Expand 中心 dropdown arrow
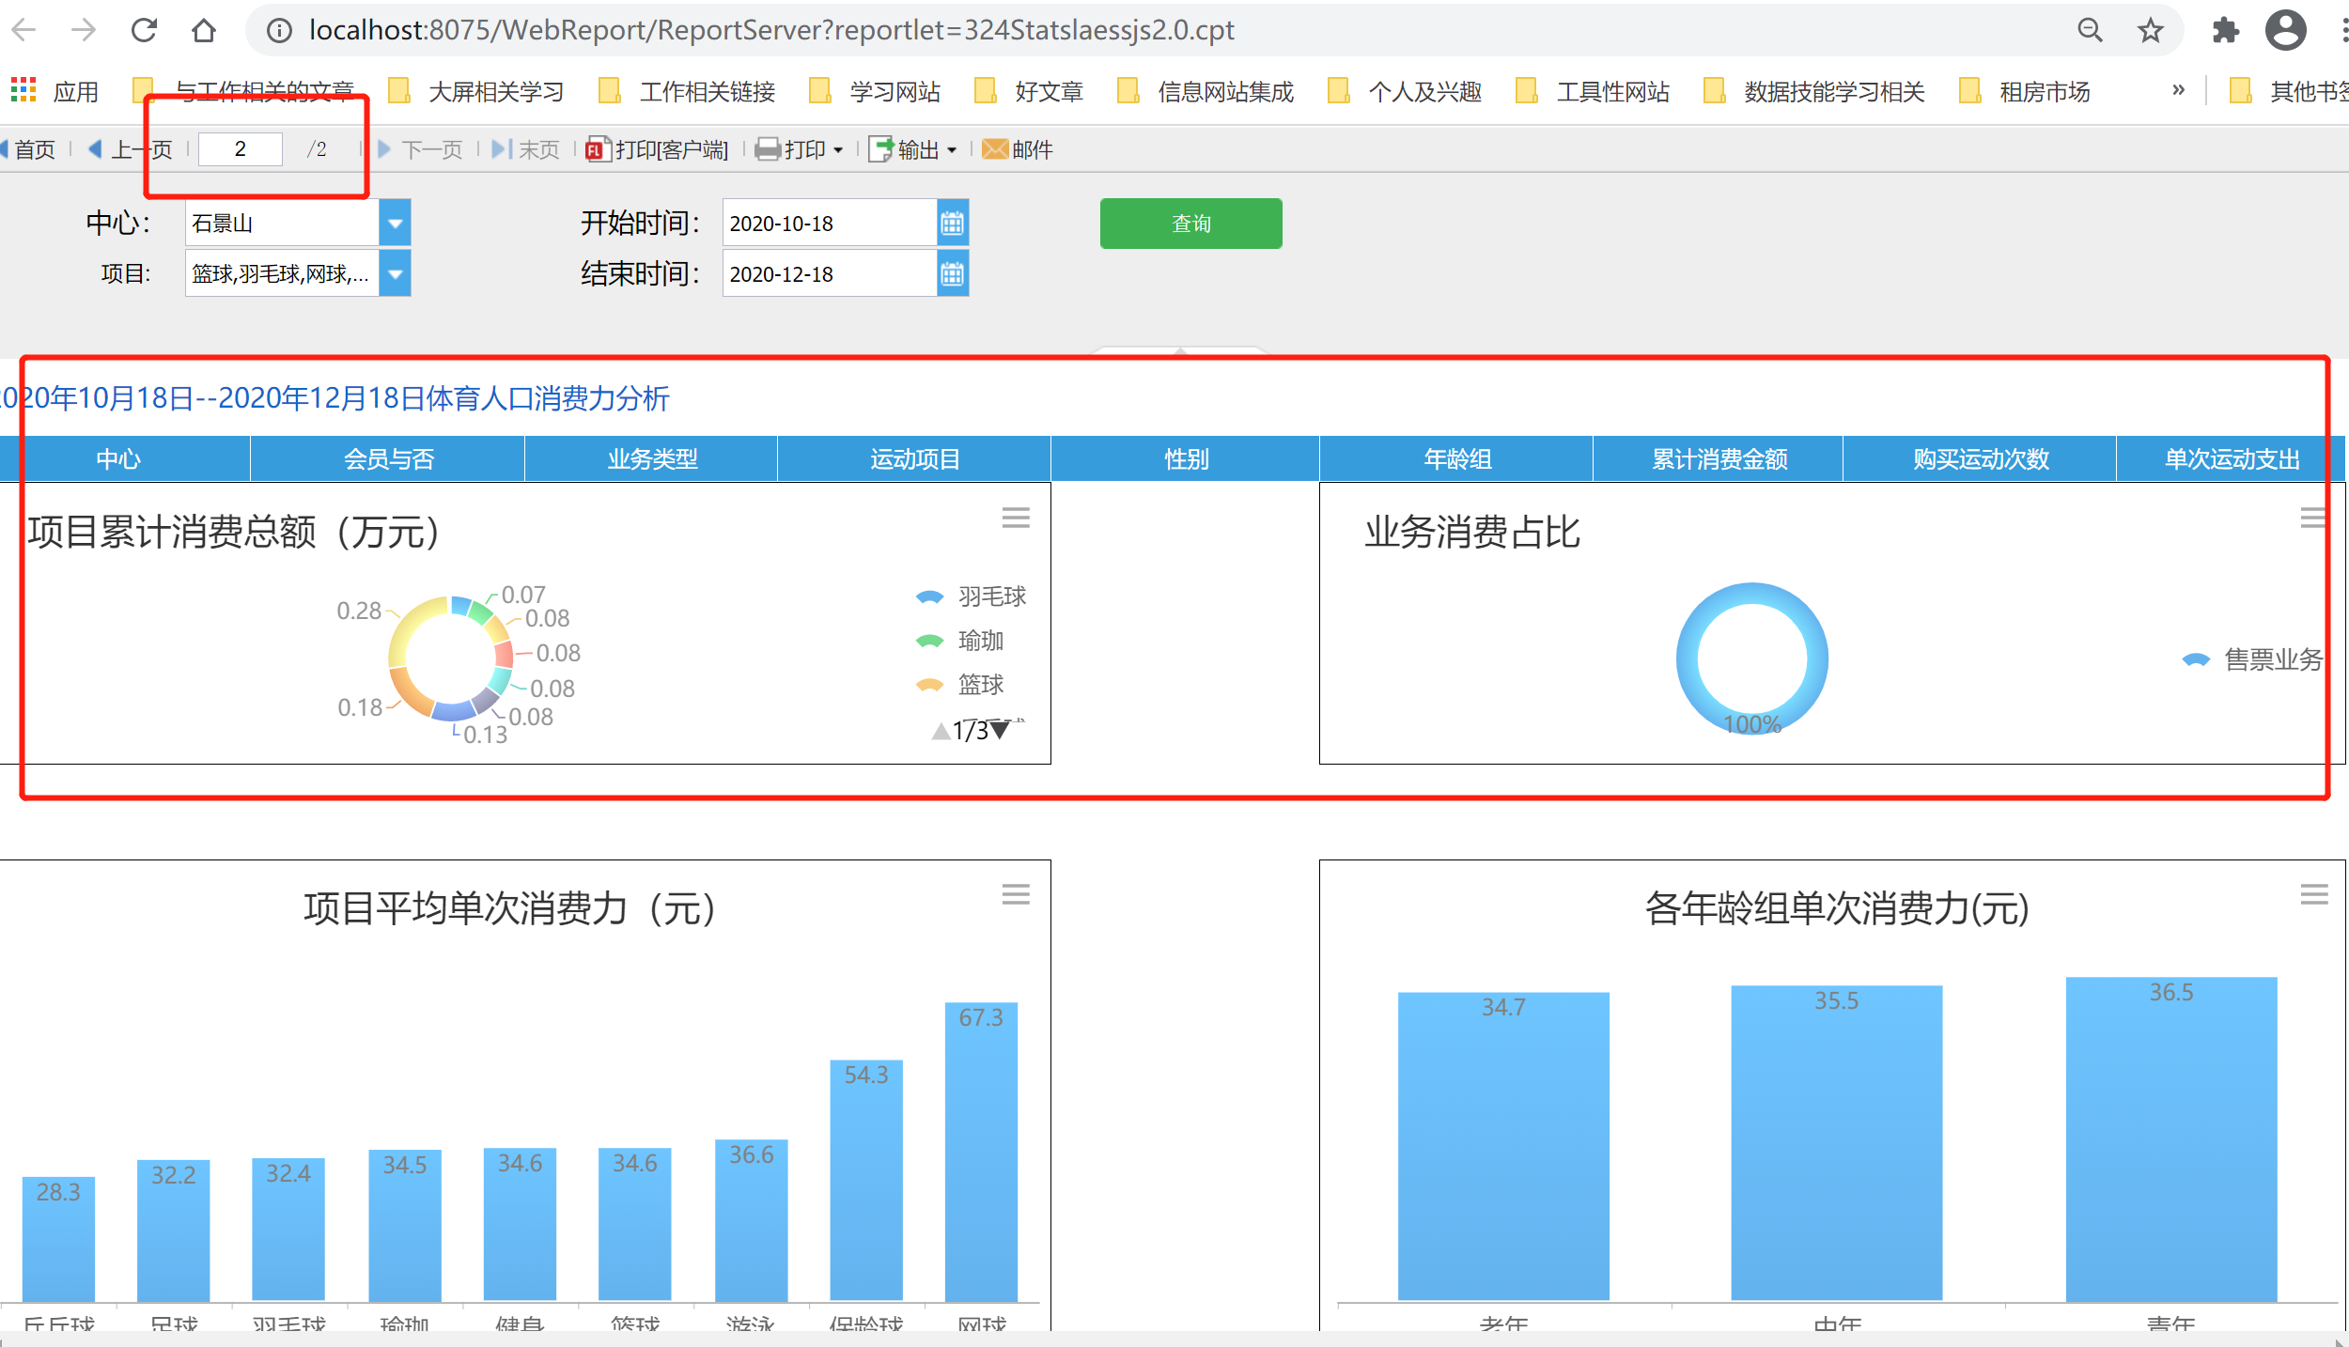This screenshot has height=1347, width=2349. pyautogui.click(x=395, y=224)
